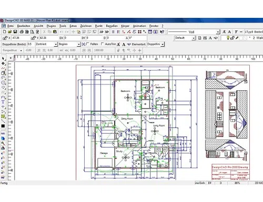Switch to 2D mode button
Viewport: 263px width, 202px height.
102,32
